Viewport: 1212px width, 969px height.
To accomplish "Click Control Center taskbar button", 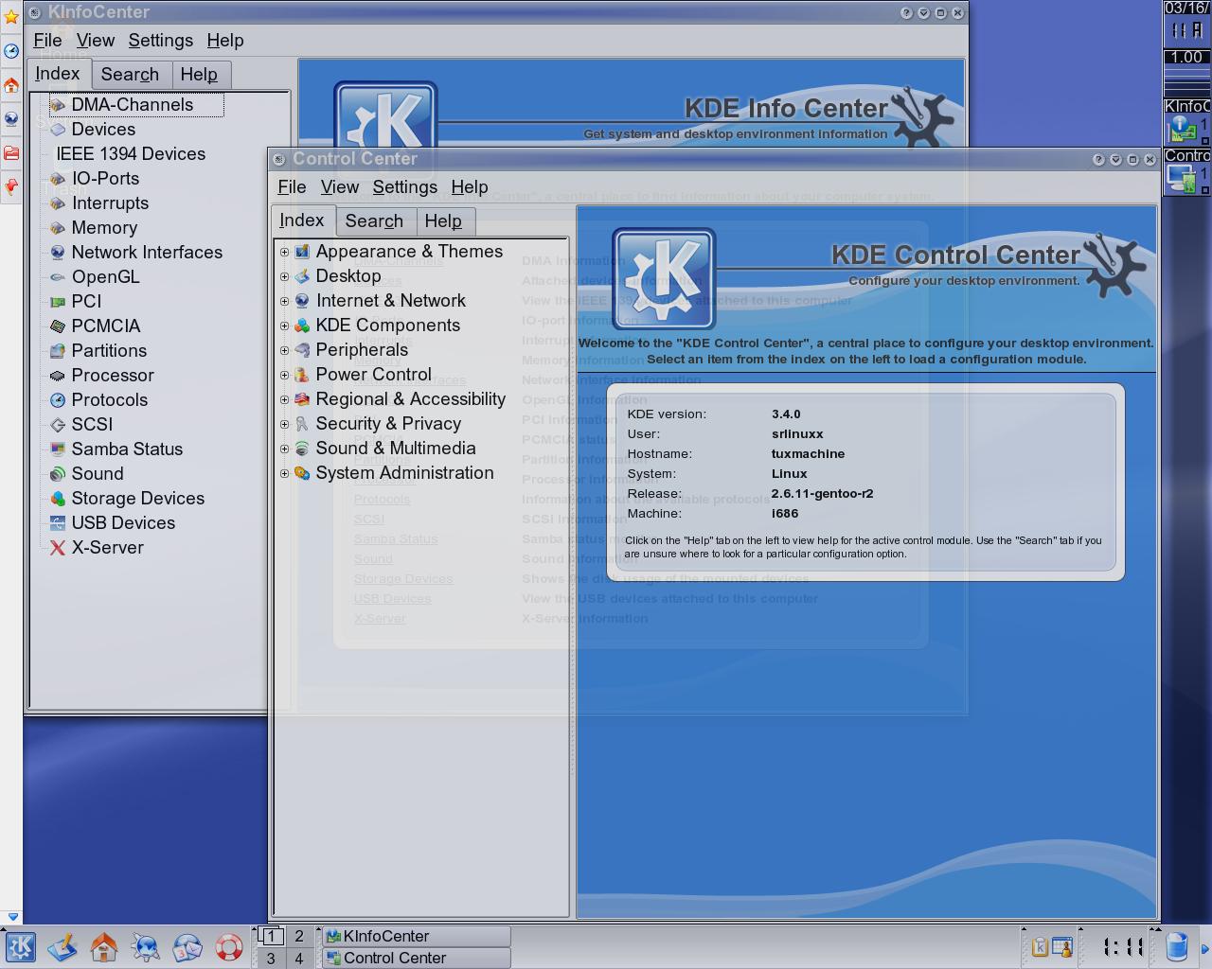I will pyautogui.click(x=416, y=958).
